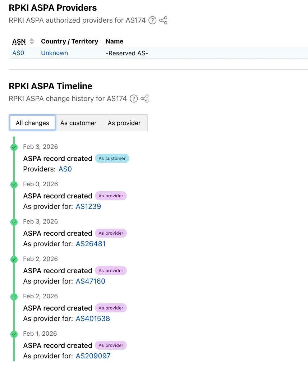
Task: Sort the table using the ASN sort arrows
Action: coord(32,41)
